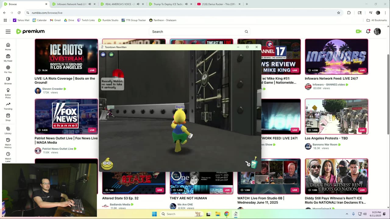Screen dimensions: 390x219
Task: Open the Drive bookmark
Action: click(x=69, y=20)
